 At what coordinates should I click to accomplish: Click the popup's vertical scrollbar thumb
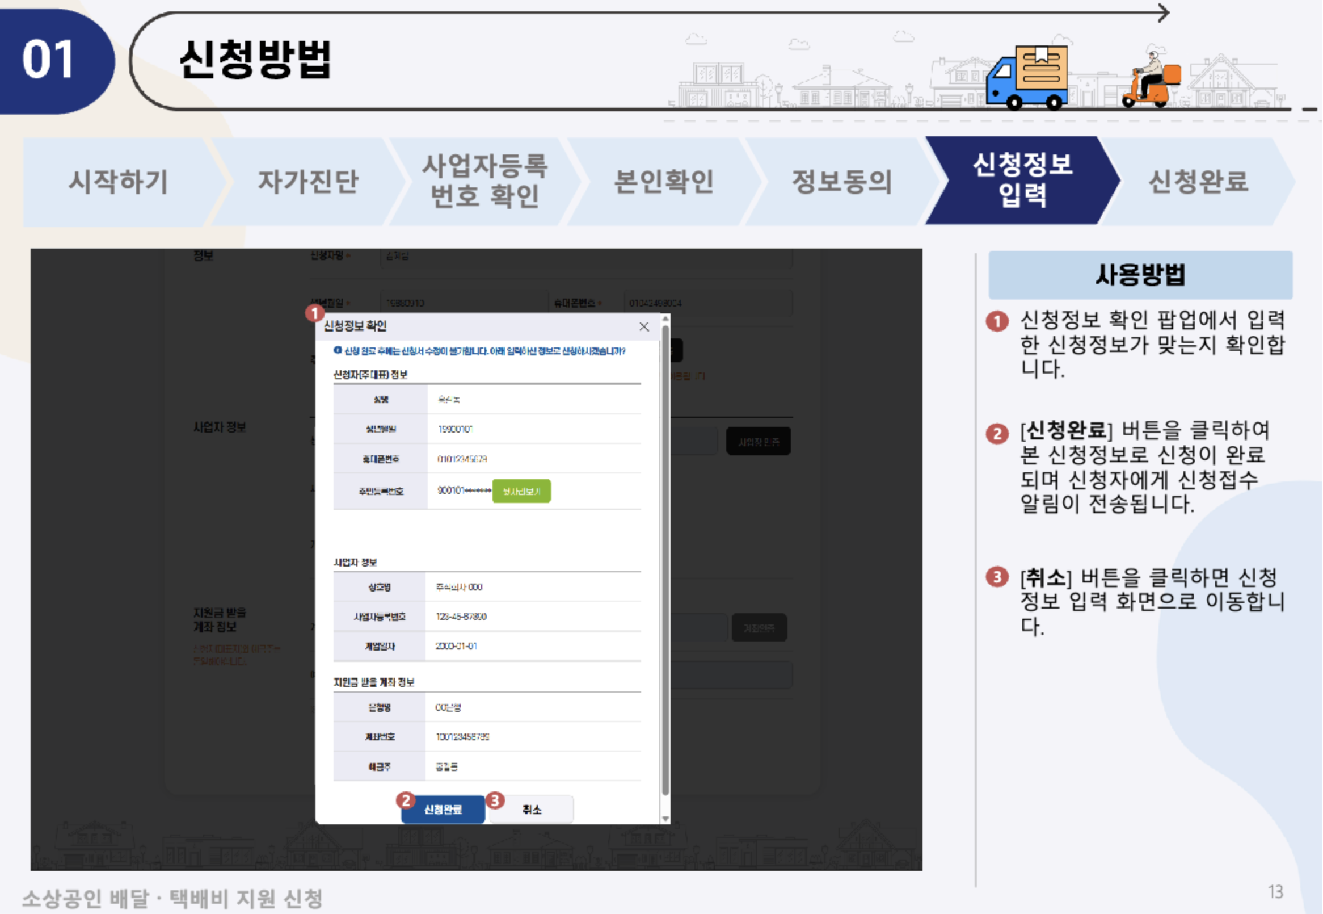(665, 561)
